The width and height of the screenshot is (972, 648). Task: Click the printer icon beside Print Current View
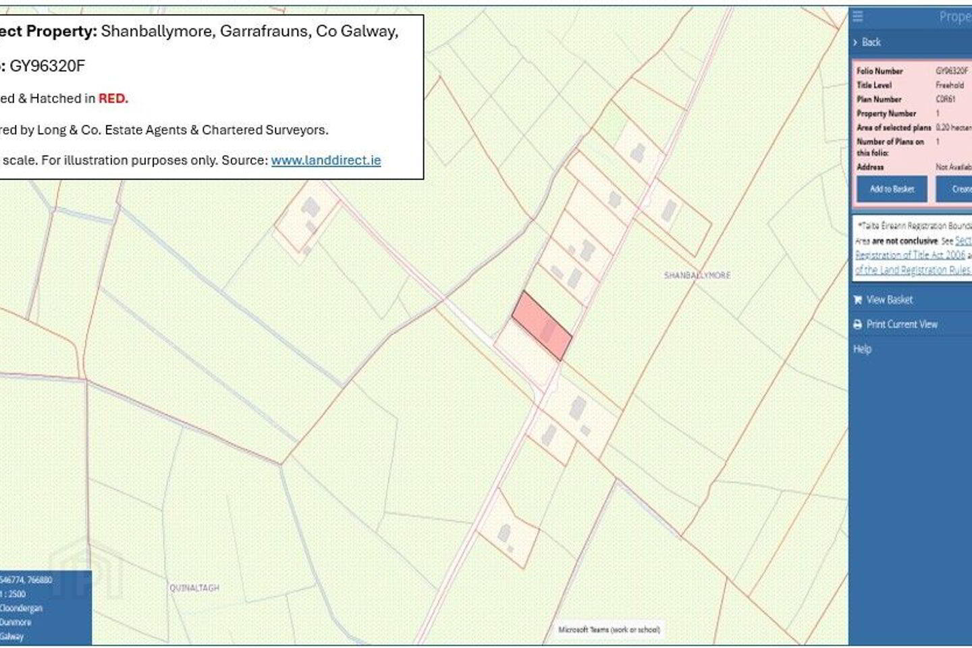click(858, 325)
